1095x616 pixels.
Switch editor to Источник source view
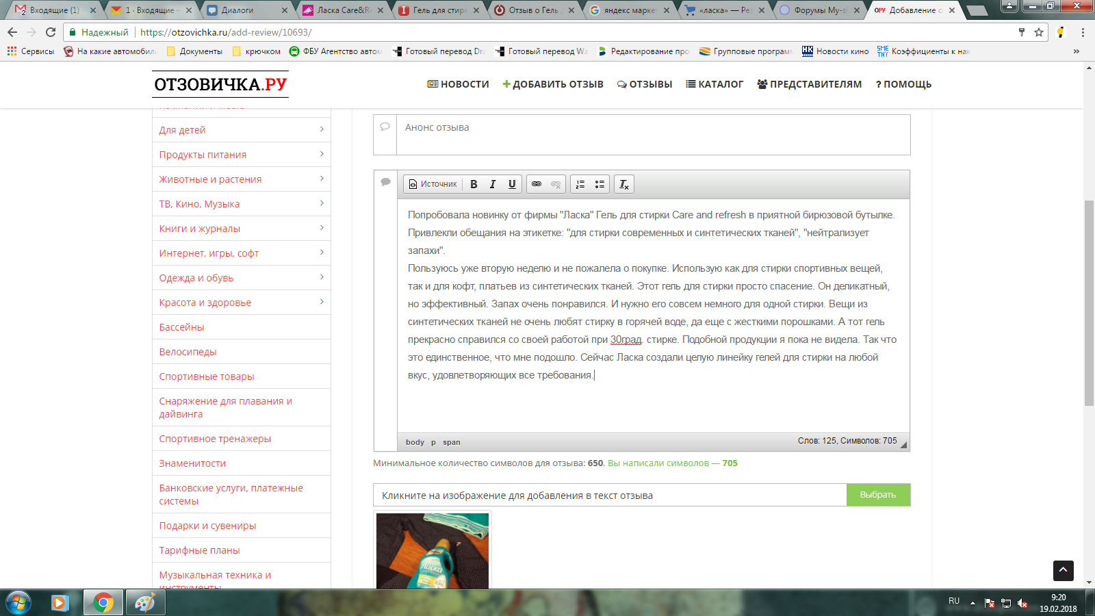(x=433, y=184)
